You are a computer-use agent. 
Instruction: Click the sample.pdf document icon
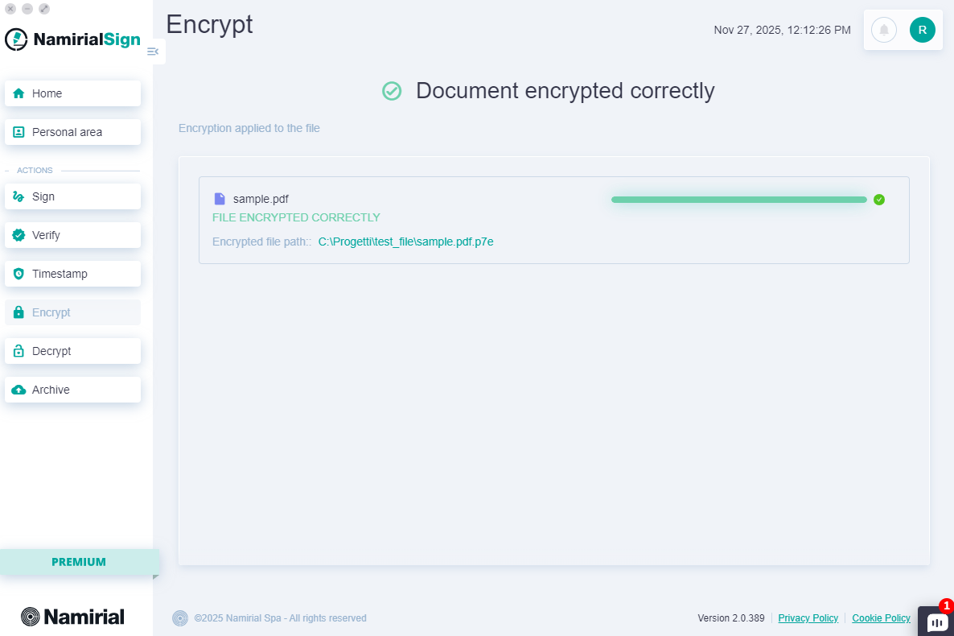218,197
